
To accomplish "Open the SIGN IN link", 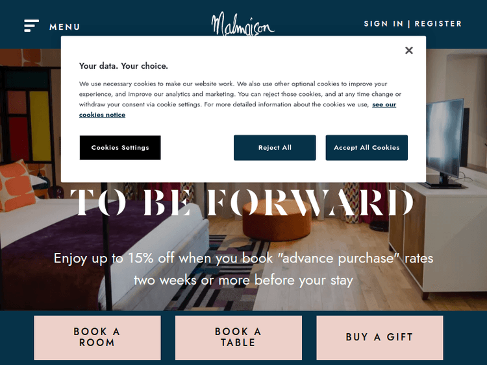I will click(x=383, y=23).
